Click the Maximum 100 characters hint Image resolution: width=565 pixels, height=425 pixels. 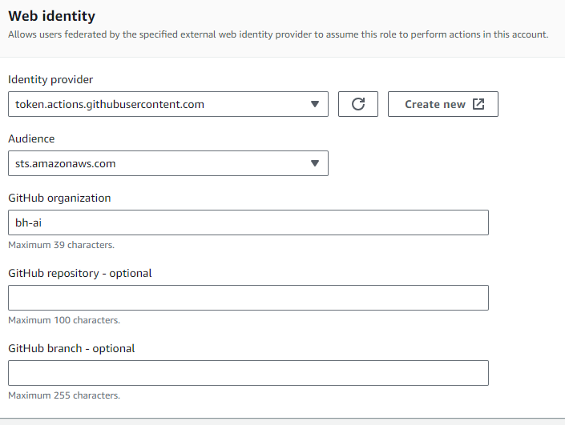tap(63, 320)
